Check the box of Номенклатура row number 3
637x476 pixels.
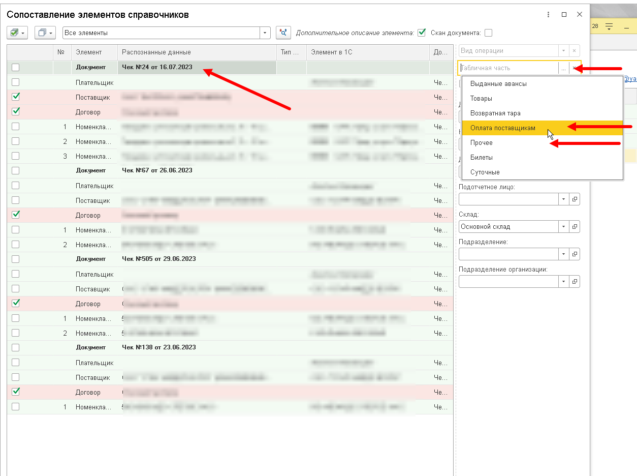(16, 156)
